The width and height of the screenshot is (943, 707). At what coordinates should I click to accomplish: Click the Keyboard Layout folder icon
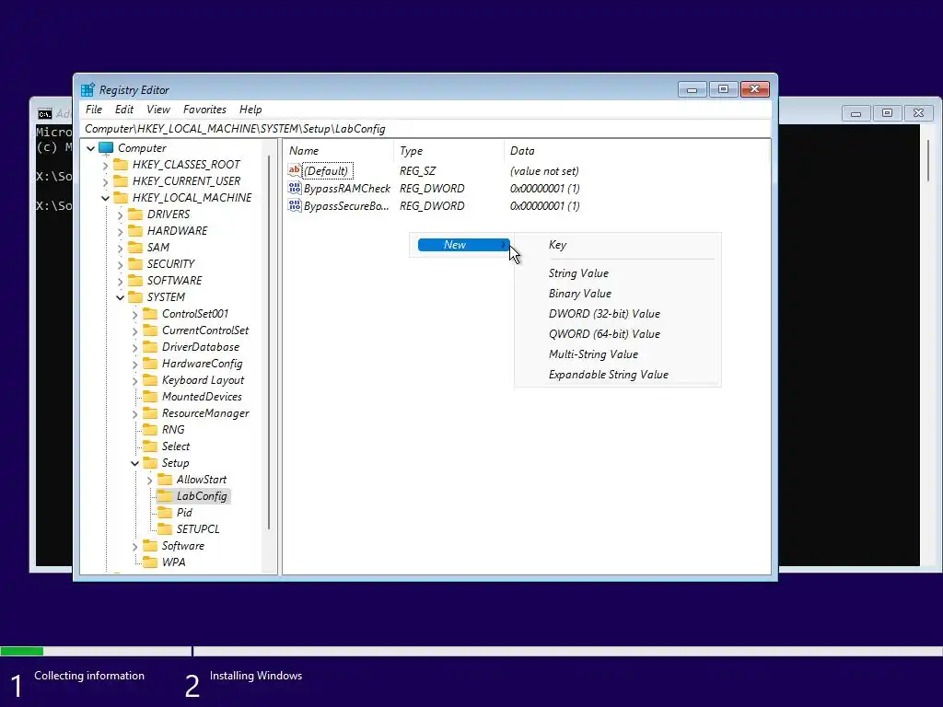[x=150, y=380]
